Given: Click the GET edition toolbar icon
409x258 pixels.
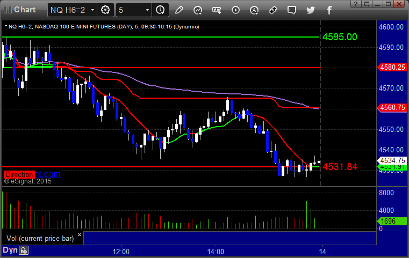Looking at the screenshot, I should point(217,10).
